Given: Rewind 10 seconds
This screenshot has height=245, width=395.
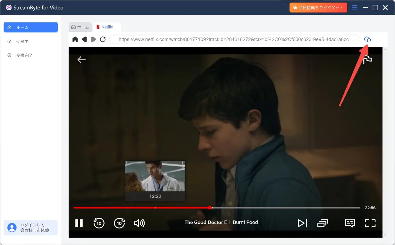Looking at the screenshot, I should click(99, 223).
